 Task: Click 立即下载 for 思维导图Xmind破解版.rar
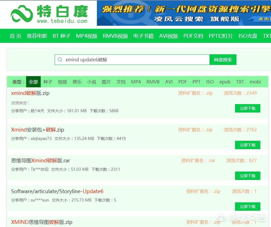tap(247, 176)
